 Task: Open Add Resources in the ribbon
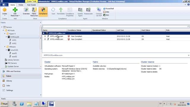[15, 12]
